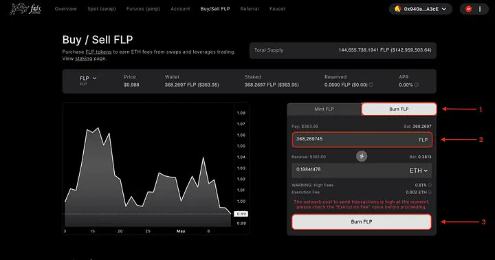Click the Reserved info icon
The image size is (495, 260).
(371, 85)
